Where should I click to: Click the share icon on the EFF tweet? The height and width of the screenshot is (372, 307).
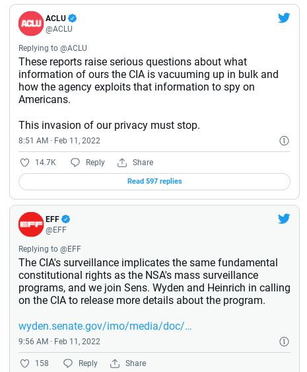(115, 363)
